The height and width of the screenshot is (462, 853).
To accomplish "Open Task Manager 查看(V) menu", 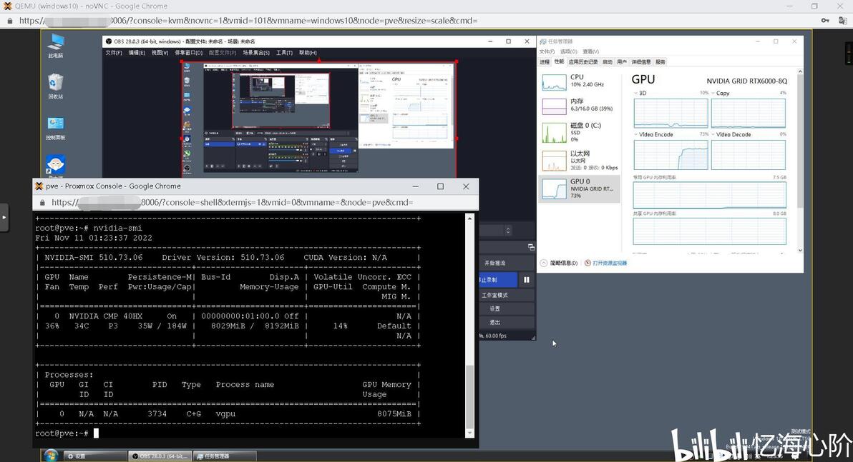I will [x=590, y=51].
